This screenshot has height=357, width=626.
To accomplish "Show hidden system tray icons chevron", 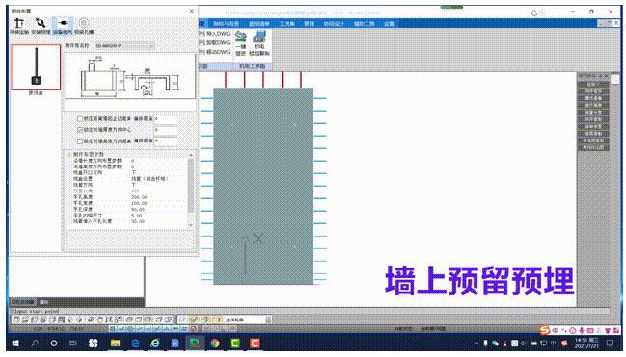I will [476, 344].
